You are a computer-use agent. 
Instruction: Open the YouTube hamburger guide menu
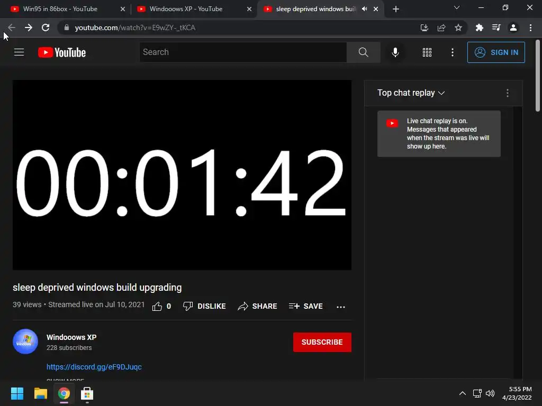19,52
